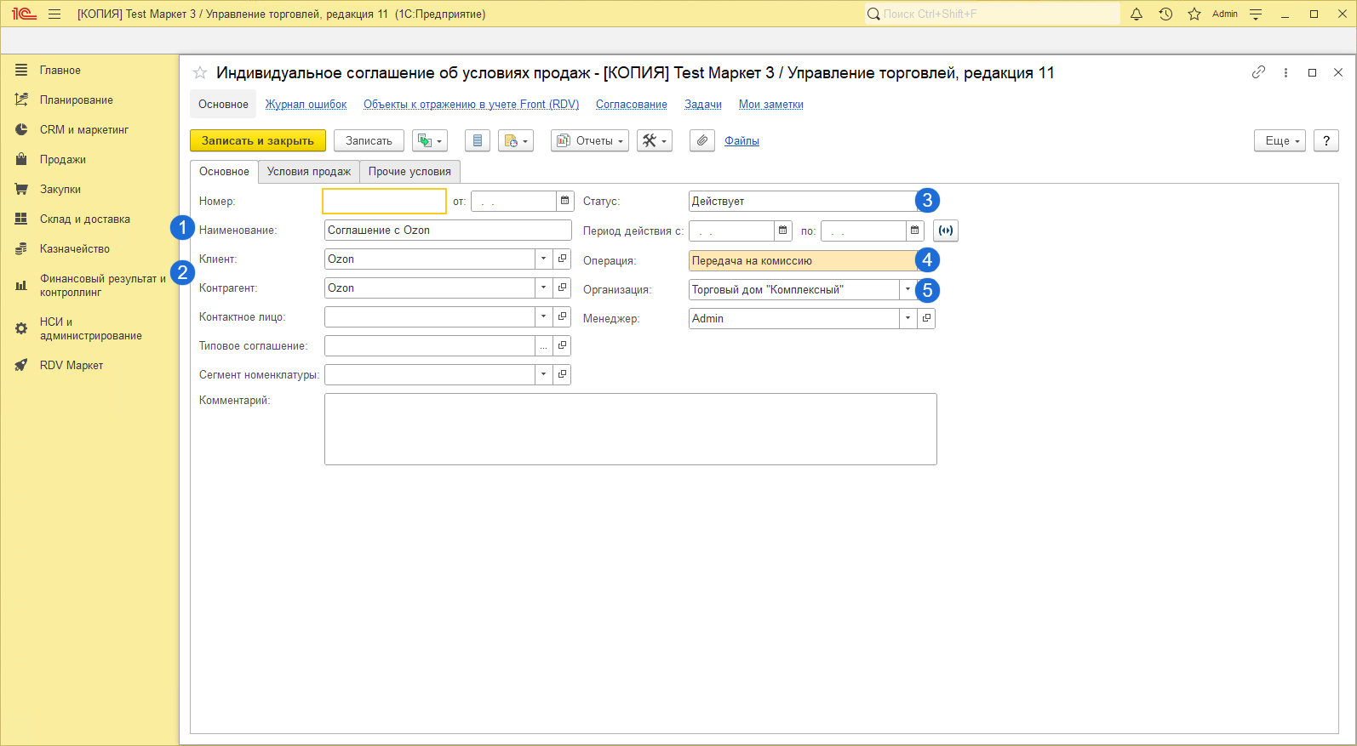Click the document movements report icon
The image size is (1357, 746).
point(477,141)
